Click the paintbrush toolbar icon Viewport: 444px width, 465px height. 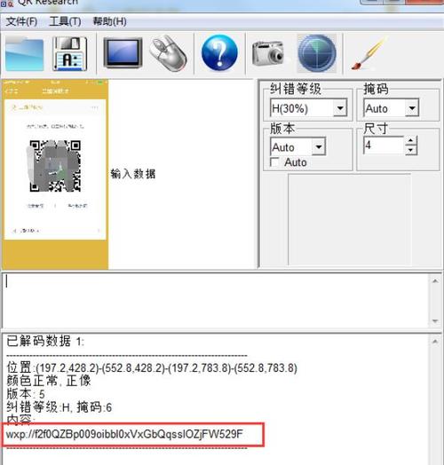click(369, 53)
